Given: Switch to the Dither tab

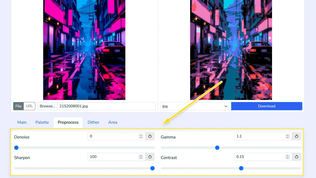Looking at the screenshot, I should [93, 122].
